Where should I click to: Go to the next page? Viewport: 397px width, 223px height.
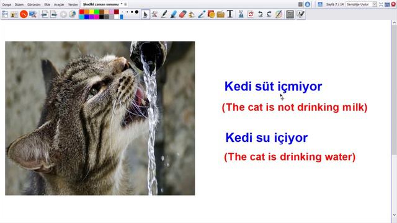[x=54, y=14]
